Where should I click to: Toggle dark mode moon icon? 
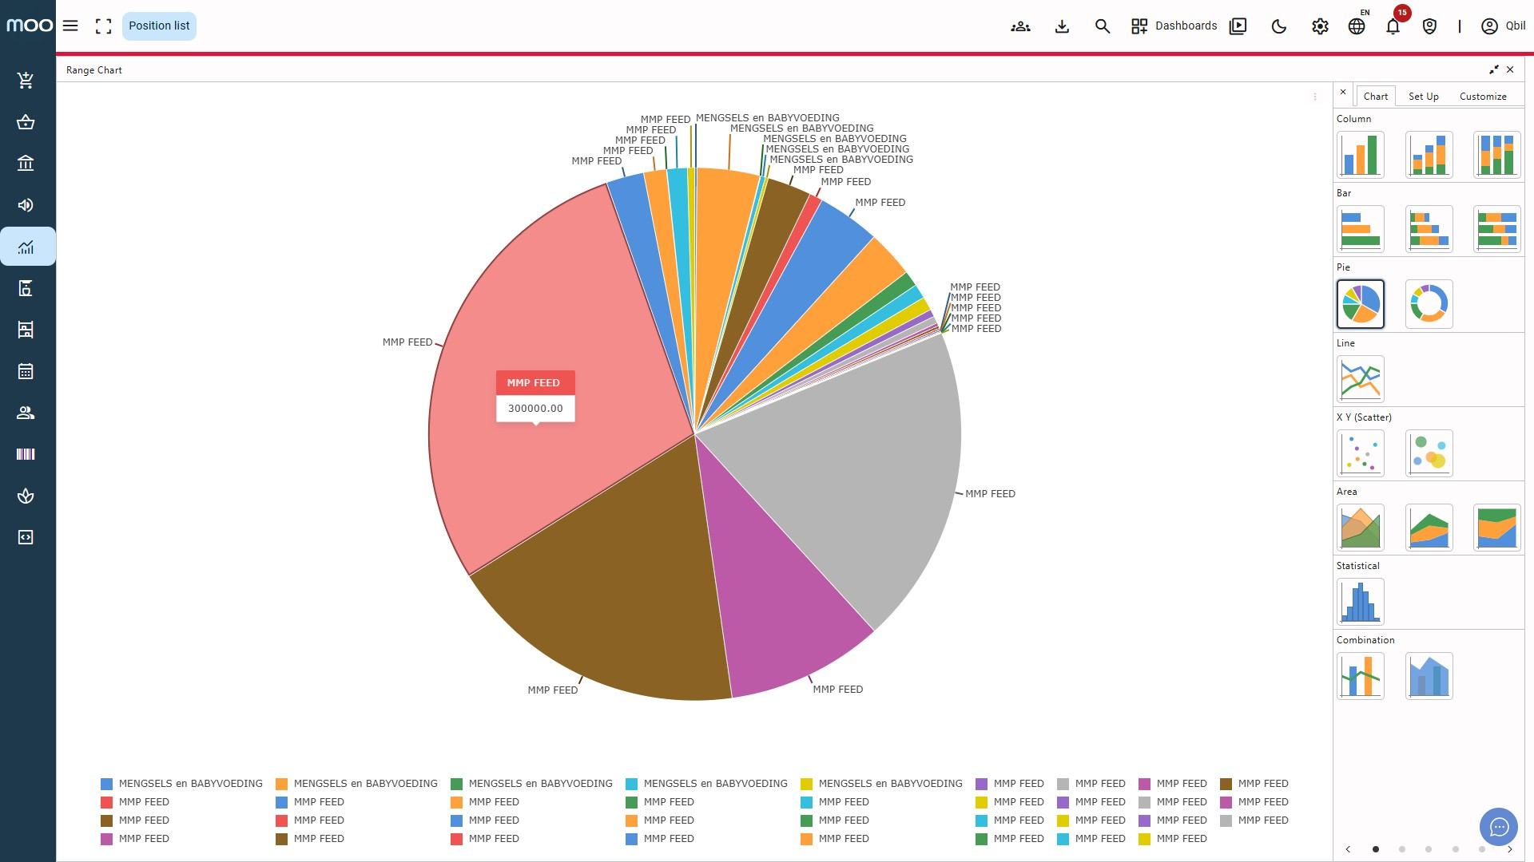1278,26
